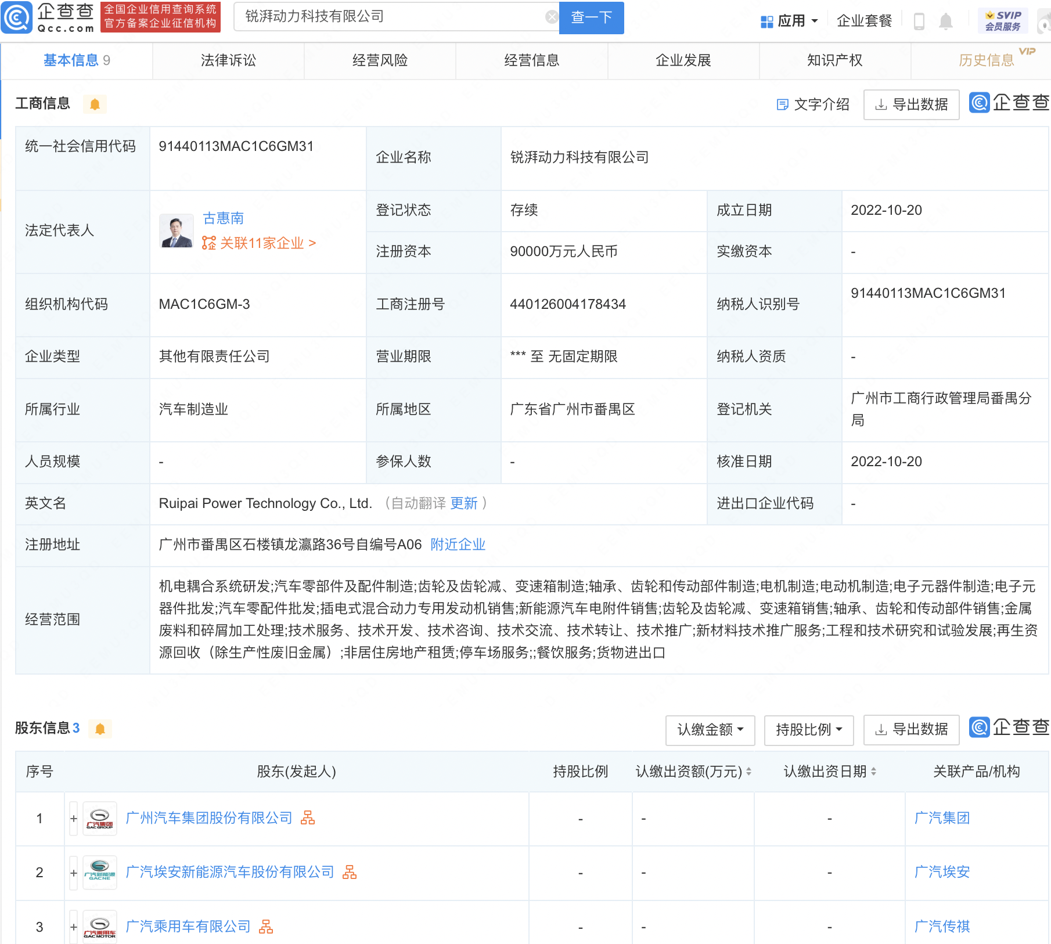Screen dimensions: 1051x944
Task: Open shareholder 广汽埃安新能源汽车股份有限公司
Action: tap(230, 872)
